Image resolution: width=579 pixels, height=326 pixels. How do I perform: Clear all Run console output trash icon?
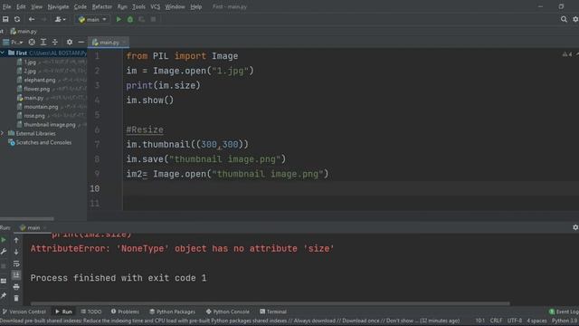coord(16,298)
